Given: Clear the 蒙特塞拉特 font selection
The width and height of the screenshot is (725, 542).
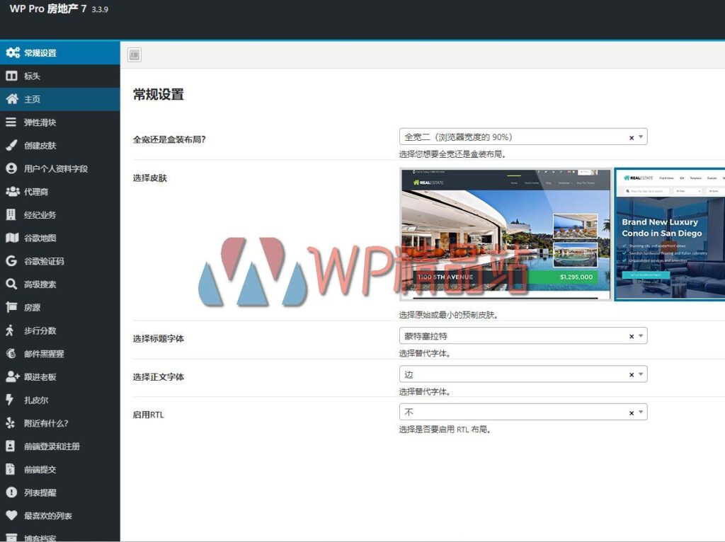Looking at the screenshot, I should pyautogui.click(x=631, y=335).
